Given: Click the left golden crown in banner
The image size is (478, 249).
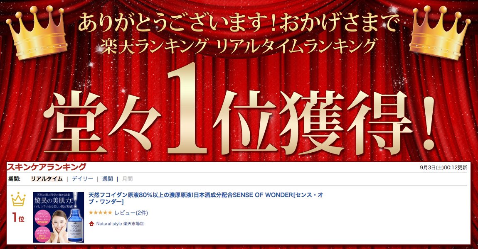Looking at the screenshot, I should [x=37, y=32].
